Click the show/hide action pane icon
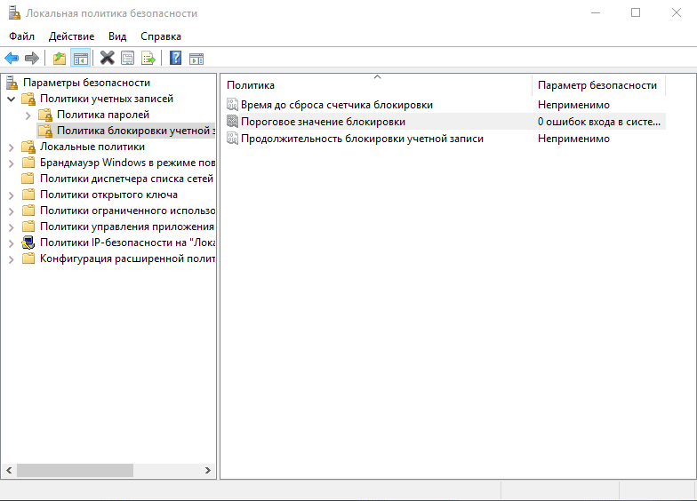697x501 pixels. pos(196,59)
